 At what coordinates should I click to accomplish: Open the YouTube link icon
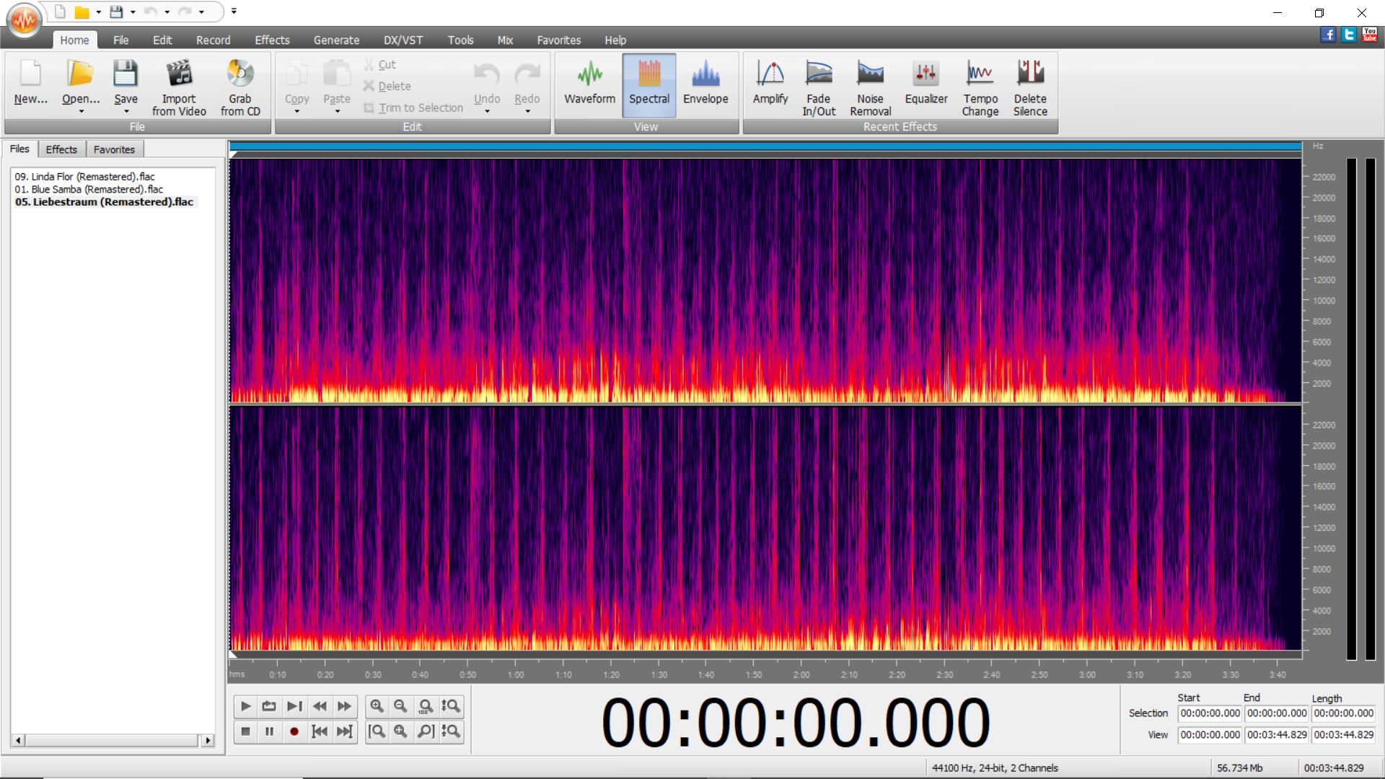point(1370,35)
